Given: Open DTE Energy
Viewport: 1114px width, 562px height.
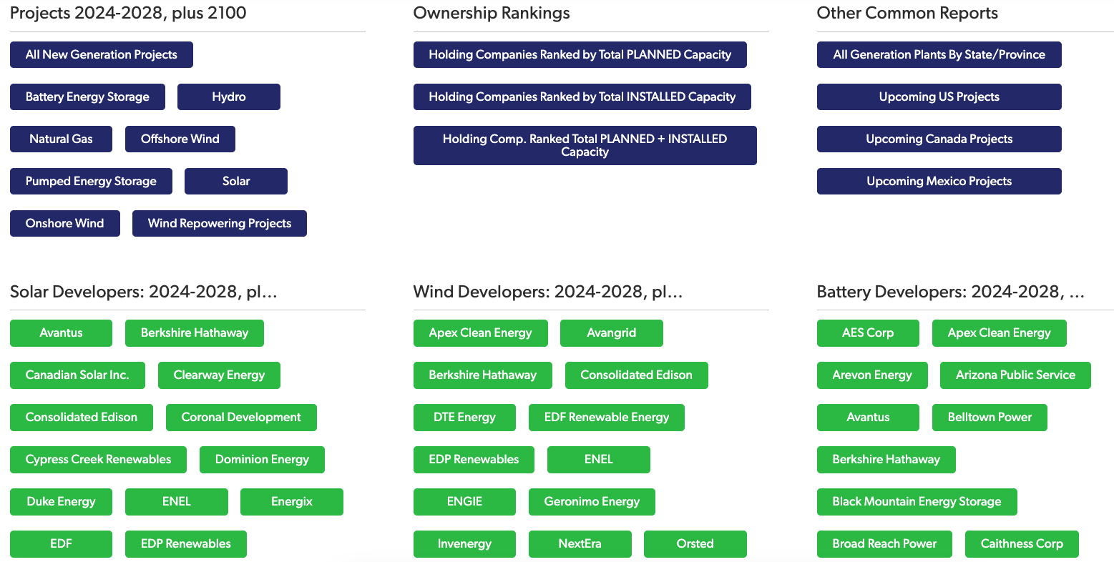Looking at the screenshot, I should (x=464, y=417).
